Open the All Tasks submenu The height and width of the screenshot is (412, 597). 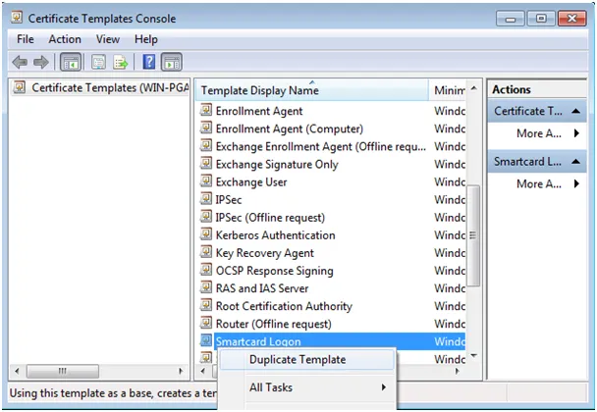317,387
